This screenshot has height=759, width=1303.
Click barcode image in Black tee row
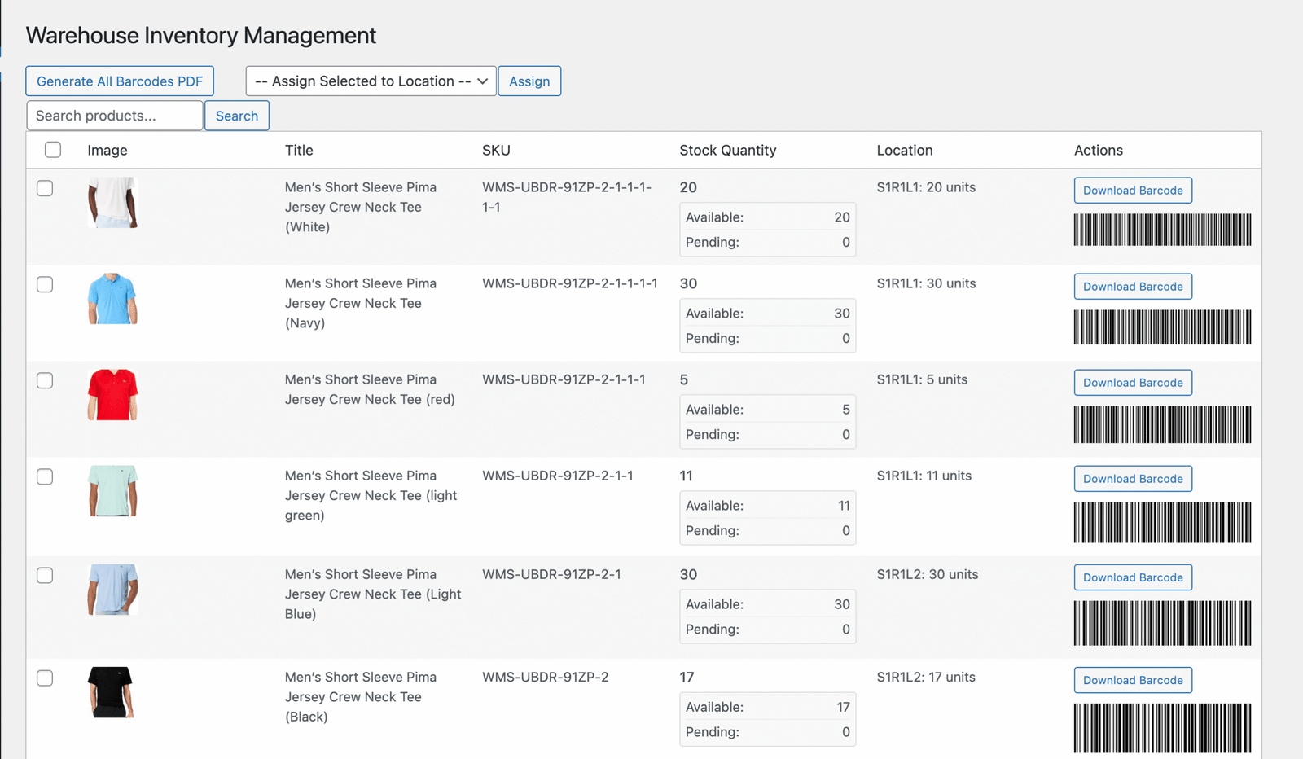coord(1162,728)
